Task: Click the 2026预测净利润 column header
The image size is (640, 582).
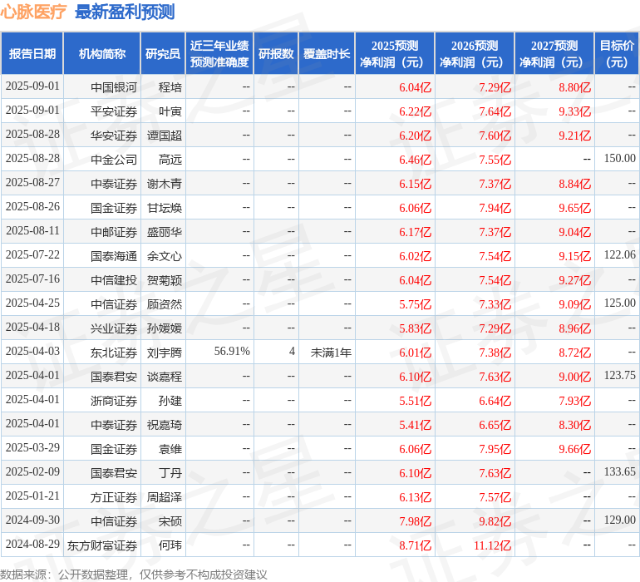Action: (x=475, y=53)
